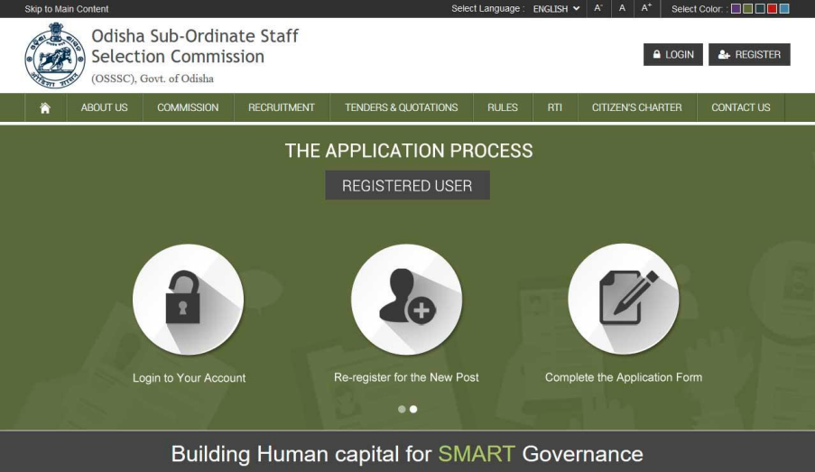This screenshot has height=472, width=815.
Task: Click the REGISTER button
Action: click(x=749, y=54)
